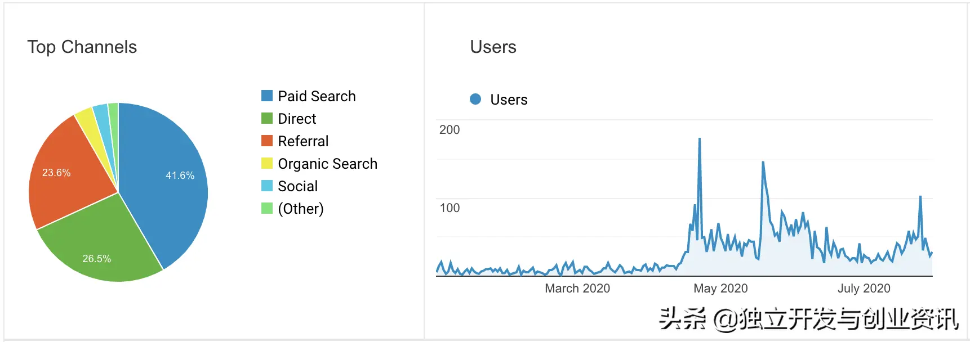
Task: Click the Social legend light-blue square
Action: point(267,186)
